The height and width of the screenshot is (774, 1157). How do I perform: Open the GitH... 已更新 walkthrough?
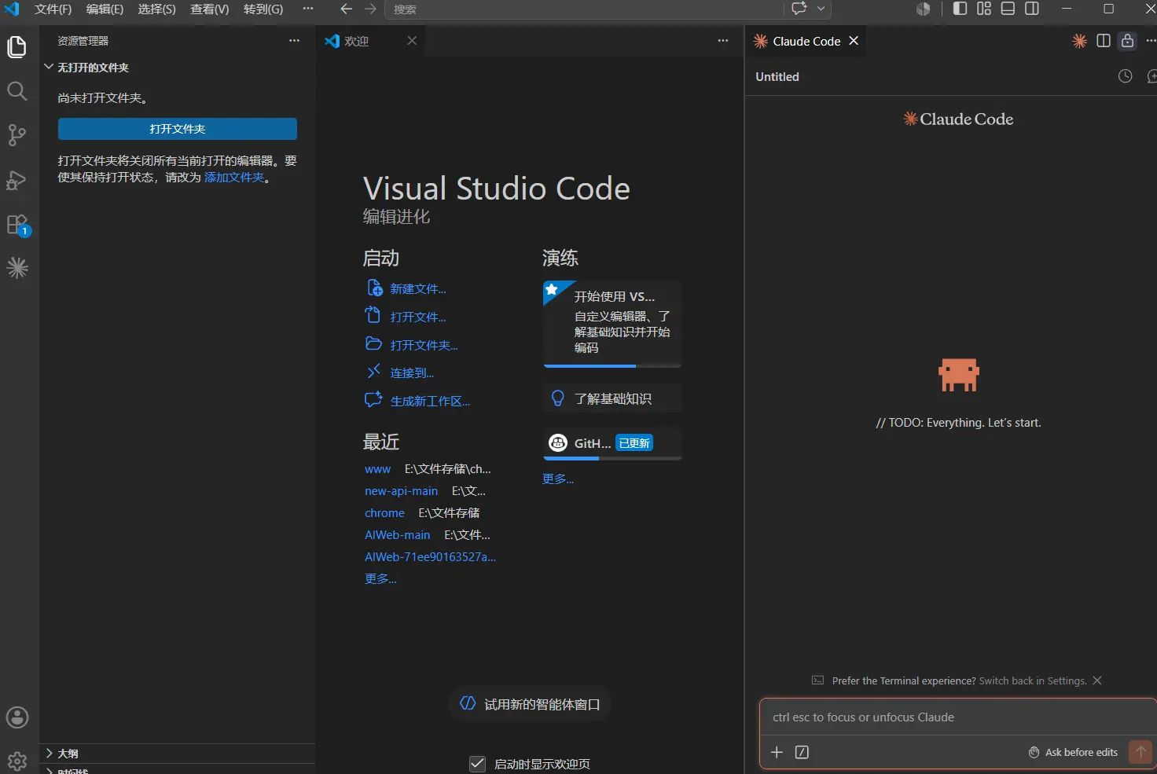612,444
